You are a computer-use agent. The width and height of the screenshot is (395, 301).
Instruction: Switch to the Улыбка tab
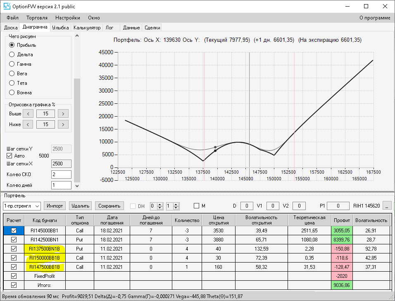tap(60, 27)
